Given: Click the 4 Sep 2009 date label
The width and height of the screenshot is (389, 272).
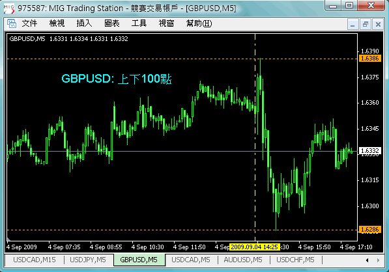Looking at the screenshot, I should tap(22, 247).
